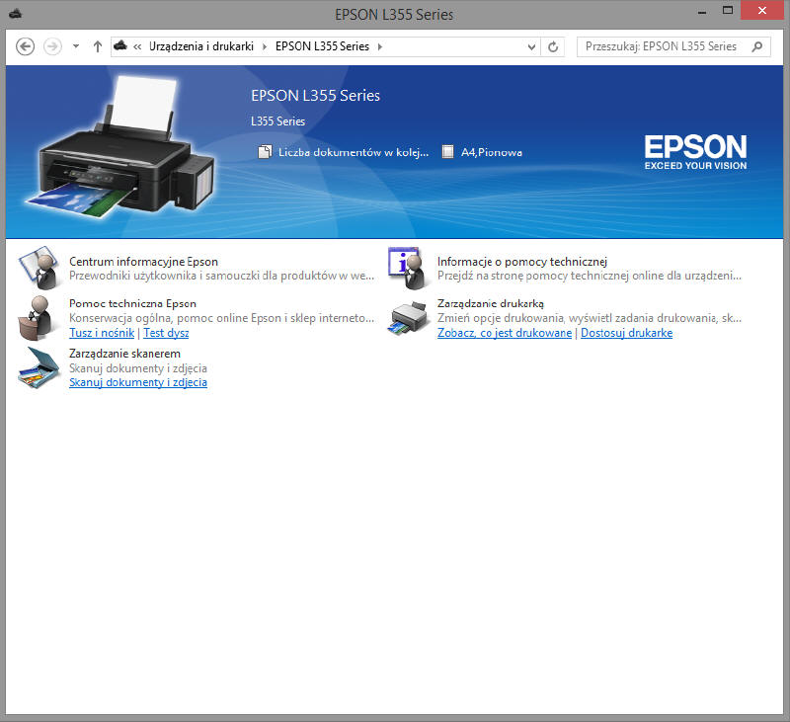Click the Forward navigation arrow

pos(52,46)
